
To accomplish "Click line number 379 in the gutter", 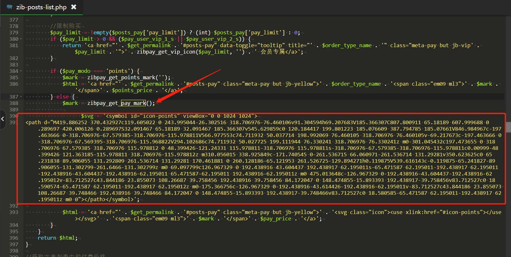I will (13, 32).
